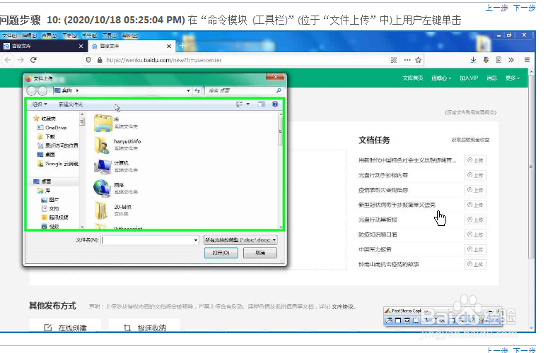
Task: Select OneDrive in dialog favorites
Action: point(52,128)
